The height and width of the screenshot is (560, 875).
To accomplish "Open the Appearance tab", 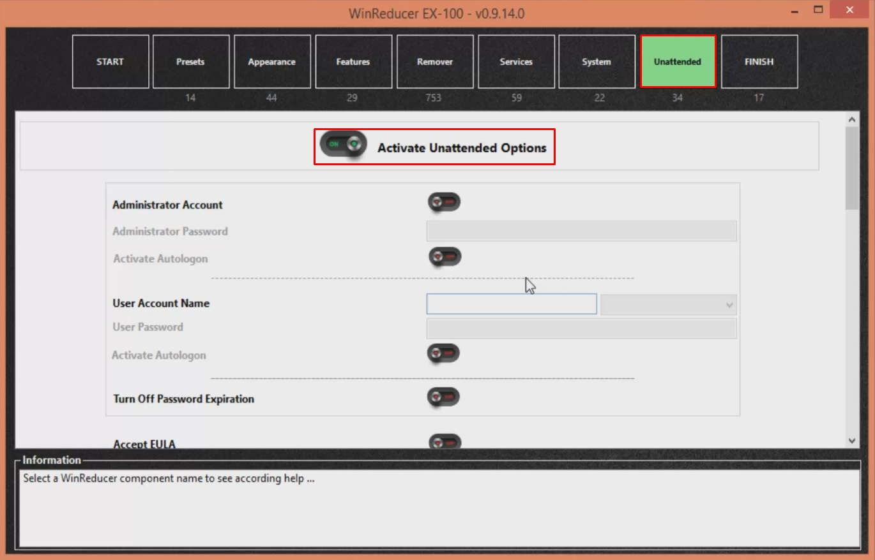I will point(272,61).
